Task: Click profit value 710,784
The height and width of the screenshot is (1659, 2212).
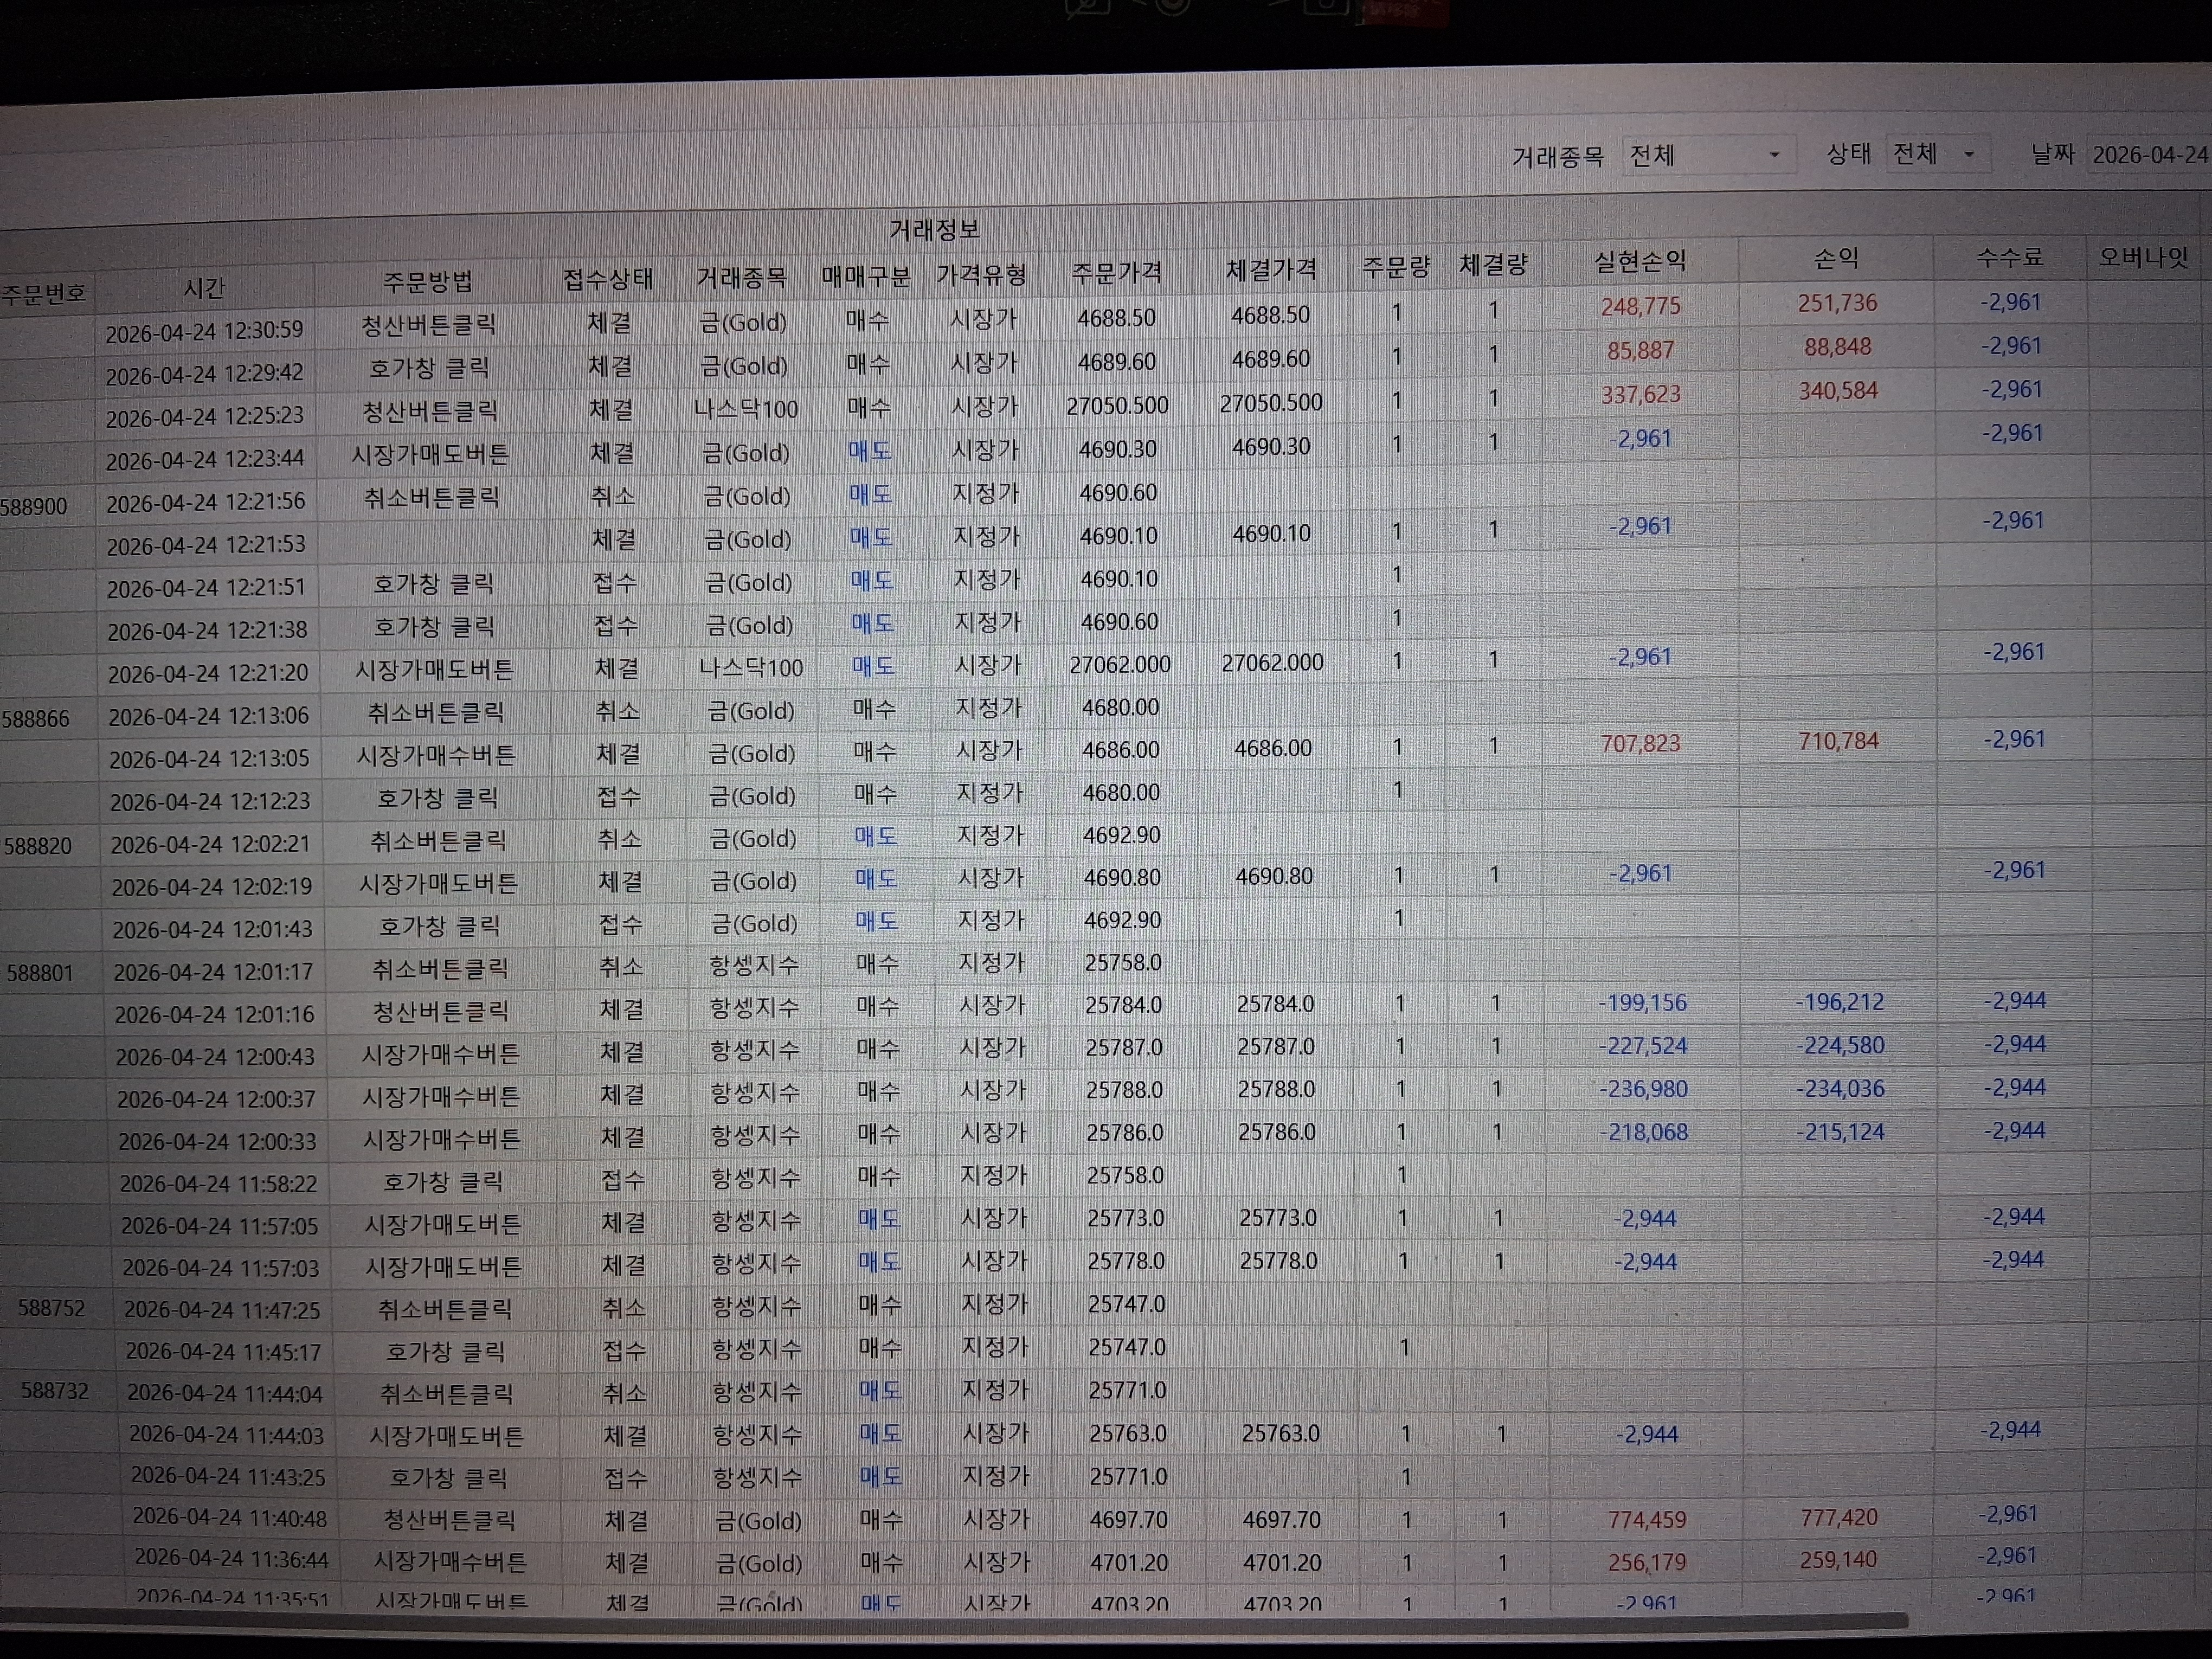Action: point(1838,741)
